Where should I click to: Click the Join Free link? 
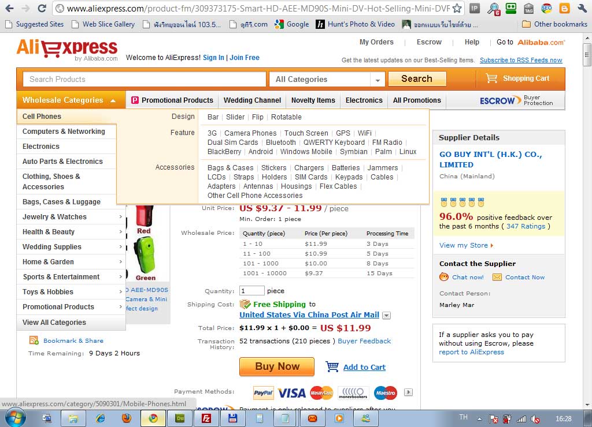(x=245, y=58)
